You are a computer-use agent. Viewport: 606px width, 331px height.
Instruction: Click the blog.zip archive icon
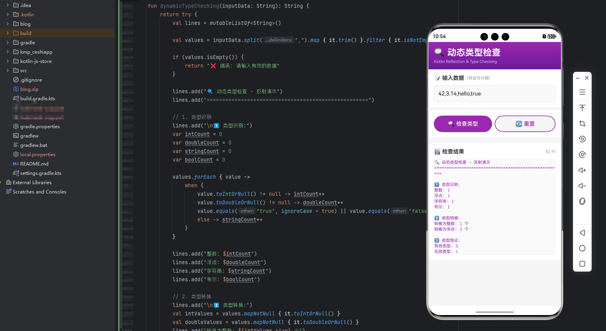click(x=16, y=89)
